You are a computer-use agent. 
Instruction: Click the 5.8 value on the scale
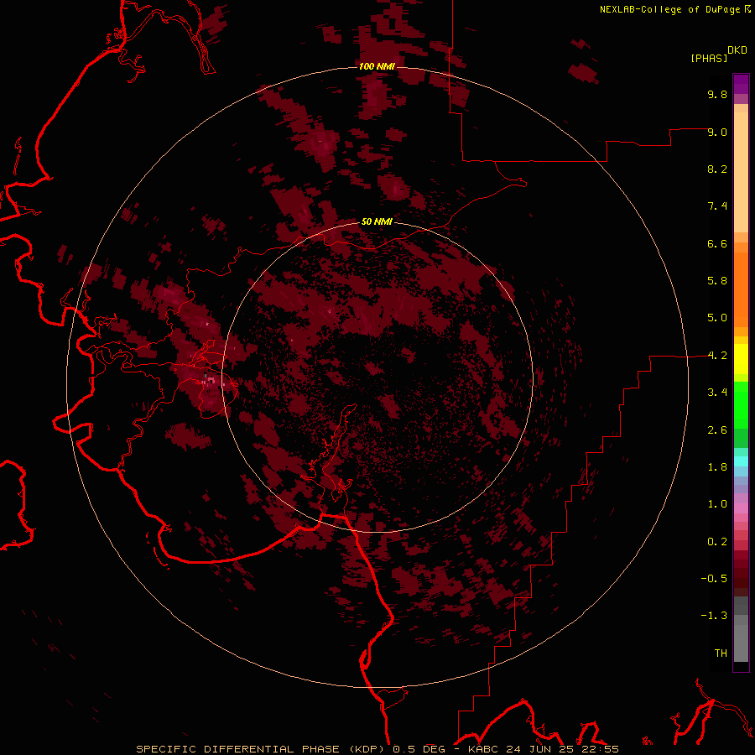(x=717, y=281)
